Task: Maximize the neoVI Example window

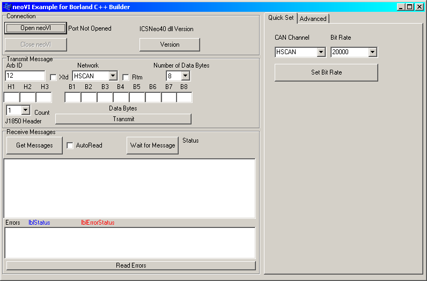Action: click(410, 7)
